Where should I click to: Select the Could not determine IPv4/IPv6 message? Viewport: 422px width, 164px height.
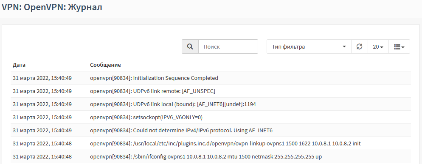point(181,131)
